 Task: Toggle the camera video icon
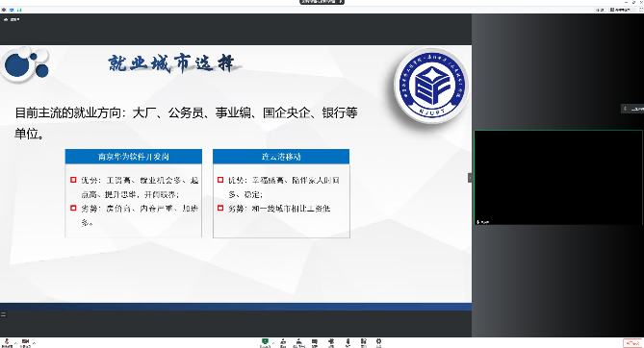coord(25,342)
